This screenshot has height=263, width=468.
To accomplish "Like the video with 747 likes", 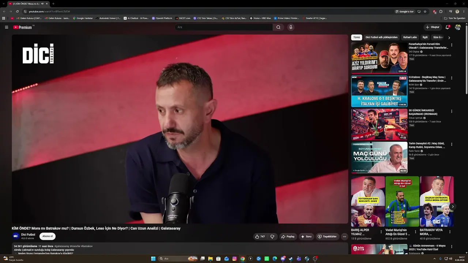I will click(x=260, y=236).
